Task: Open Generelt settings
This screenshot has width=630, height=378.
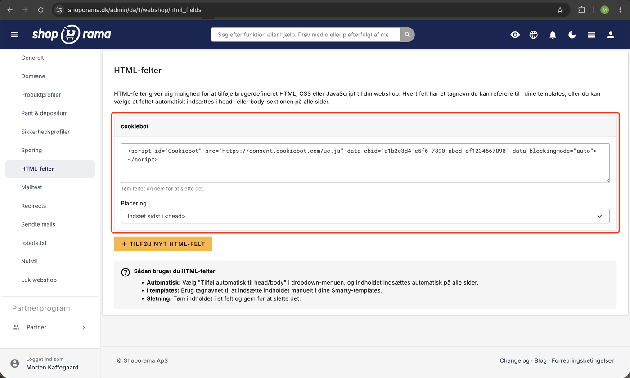Action: tap(32, 58)
